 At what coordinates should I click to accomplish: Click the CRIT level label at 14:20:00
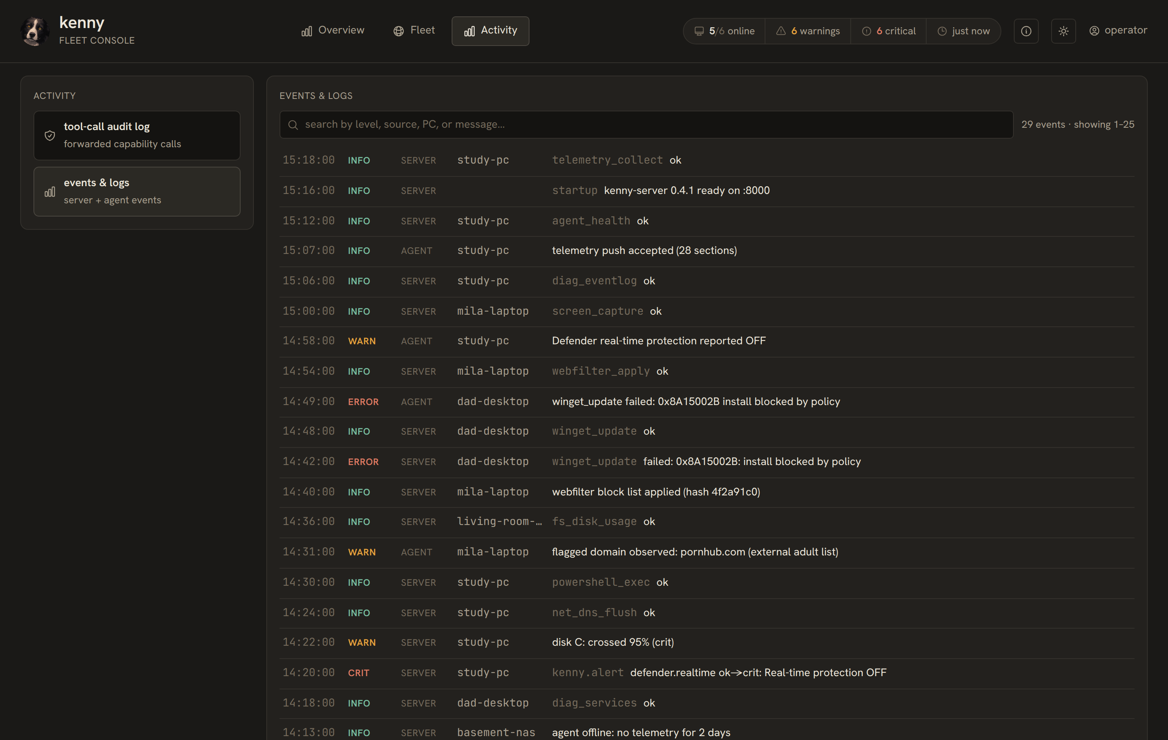(x=359, y=673)
